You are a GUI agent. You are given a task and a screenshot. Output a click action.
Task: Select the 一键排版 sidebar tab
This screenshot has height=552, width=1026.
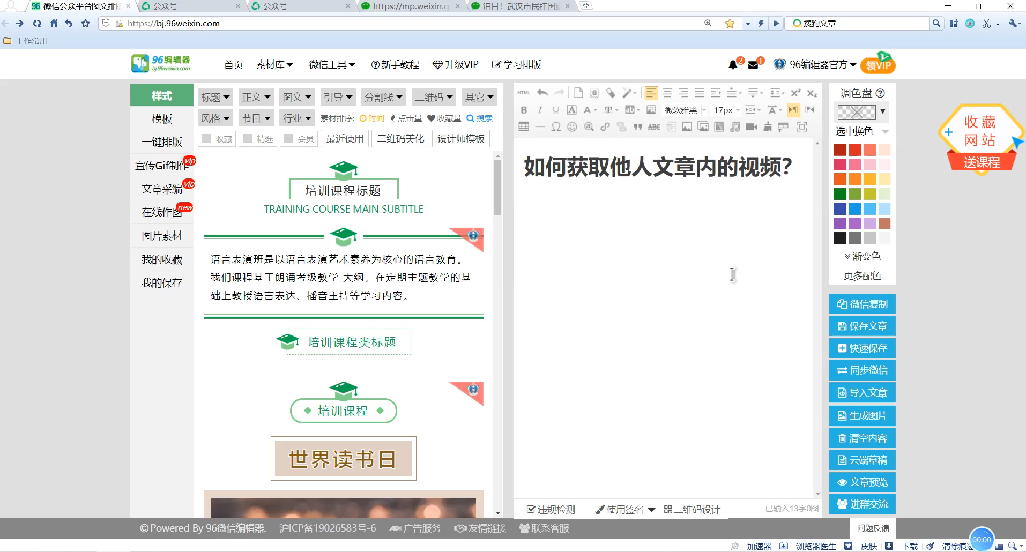click(x=162, y=142)
